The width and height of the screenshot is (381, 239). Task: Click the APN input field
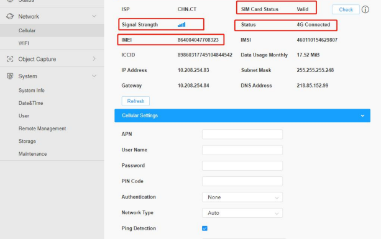(242, 134)
